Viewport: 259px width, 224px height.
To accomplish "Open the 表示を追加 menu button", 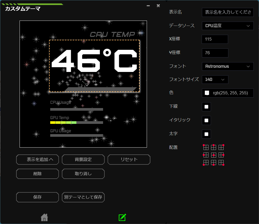I will point(38,159).
